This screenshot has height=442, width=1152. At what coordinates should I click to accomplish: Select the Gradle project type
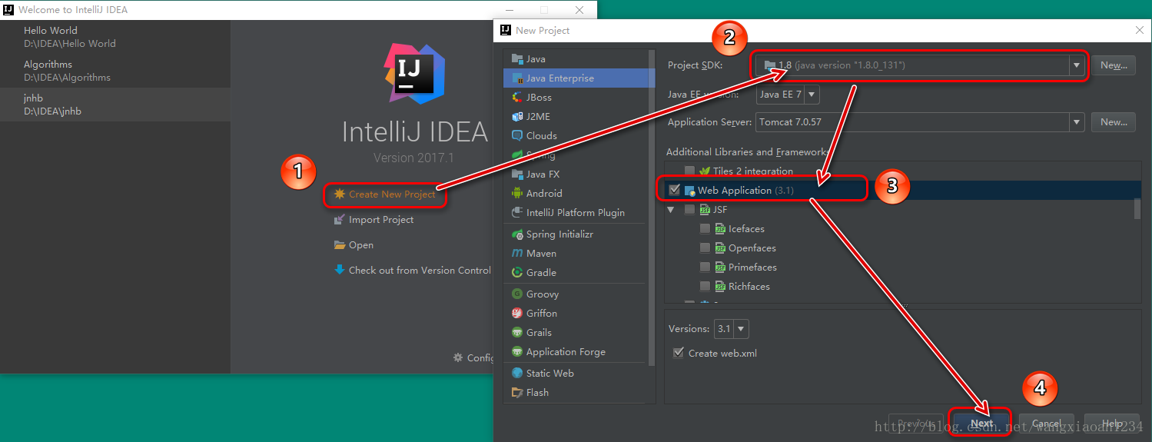579,273
